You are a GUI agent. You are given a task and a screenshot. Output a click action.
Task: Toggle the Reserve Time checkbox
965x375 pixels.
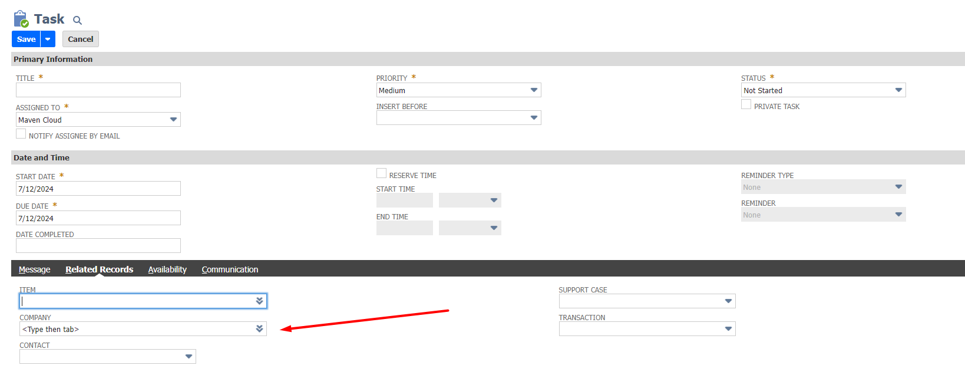point(381,174)
